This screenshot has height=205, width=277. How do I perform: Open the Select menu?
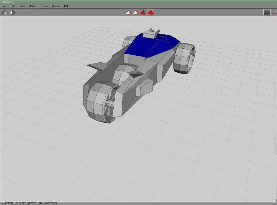[x=33, y=6]
